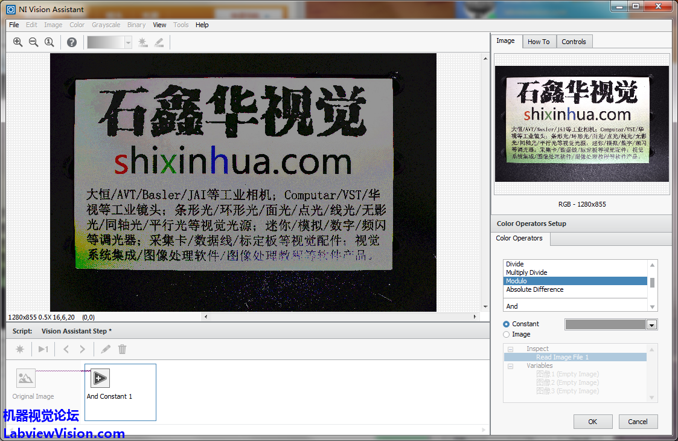Click the eraser toolbar icon

point(159,42)
